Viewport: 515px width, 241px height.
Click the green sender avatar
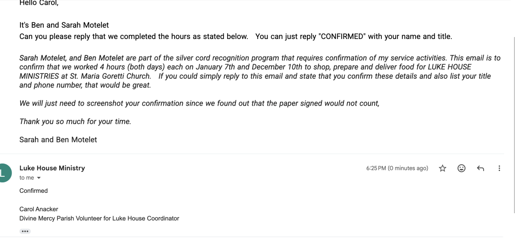pos(3,173)
